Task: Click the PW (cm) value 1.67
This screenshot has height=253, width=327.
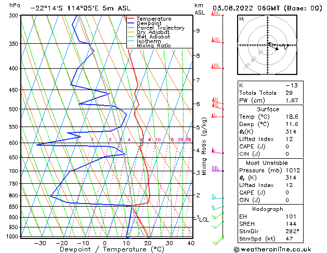Action: 292,100
